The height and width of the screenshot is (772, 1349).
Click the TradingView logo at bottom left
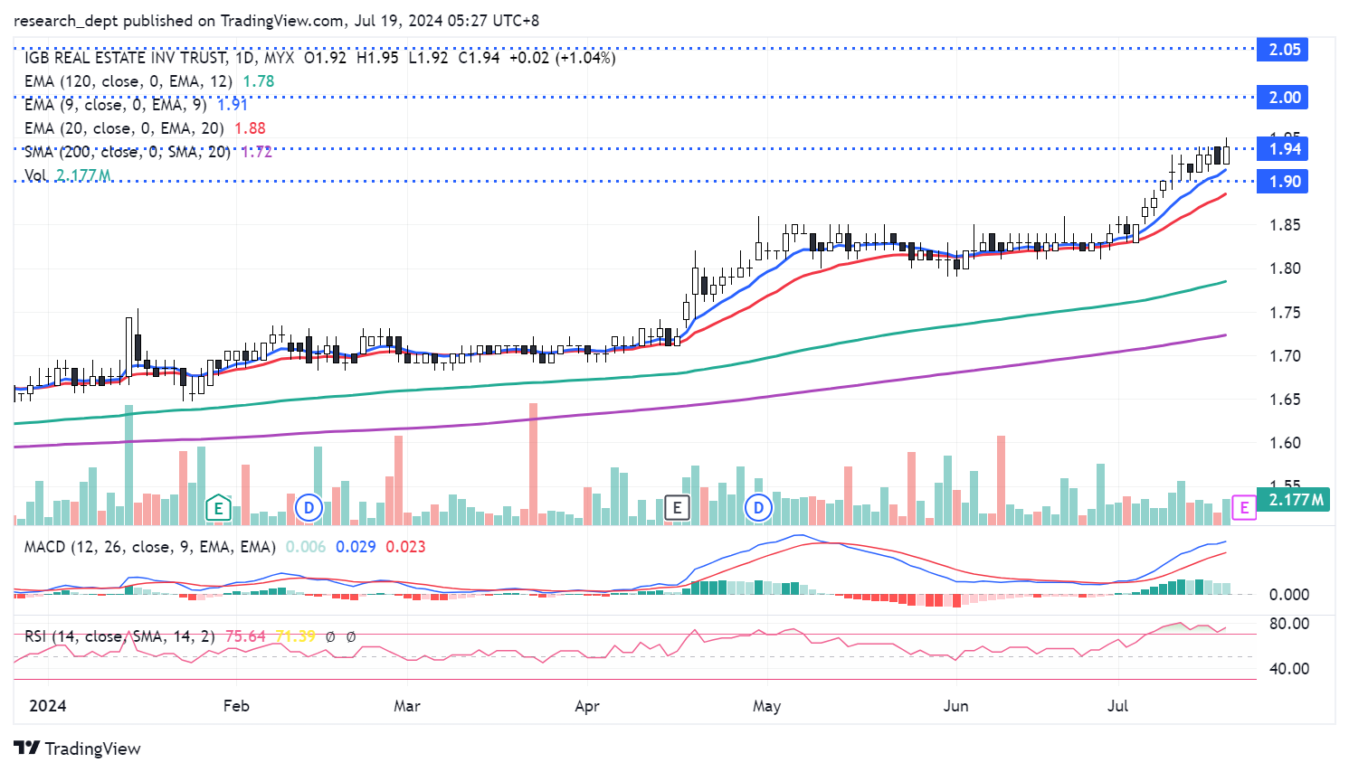[78, 748]
